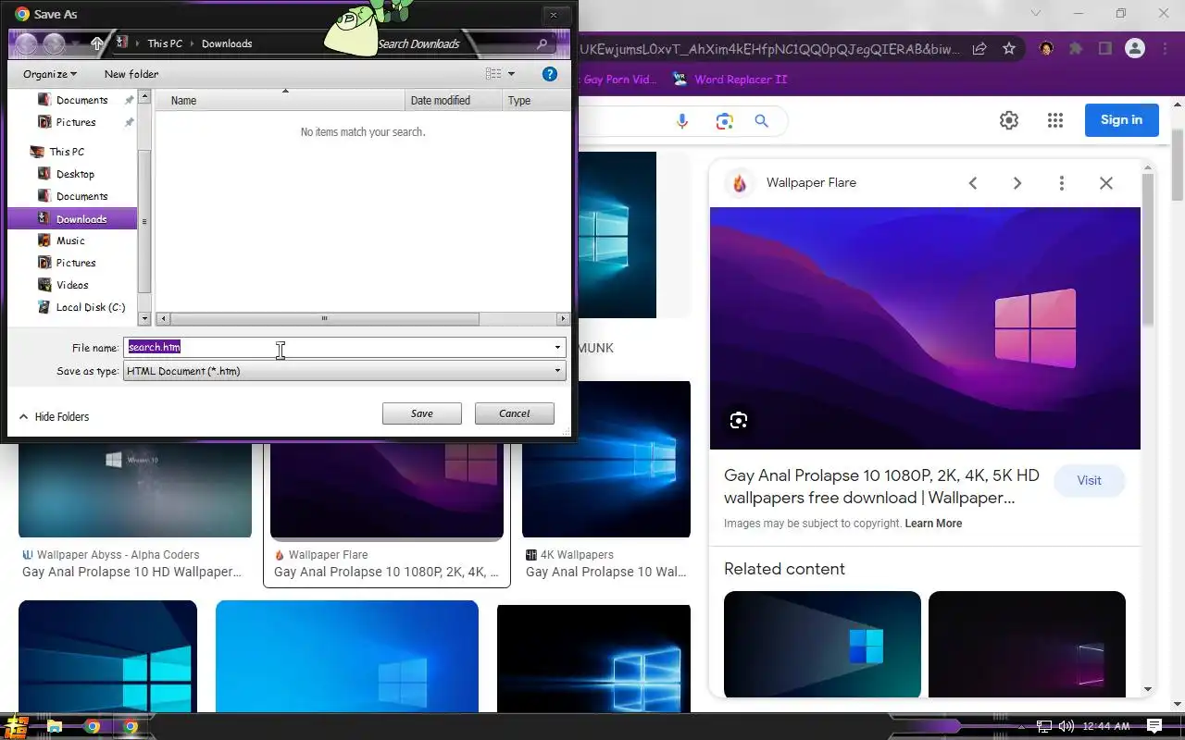Screen dimensions: 1185x740
Task: Open teal Windows 11 related content thumbnail
Action: tap(822, 644)
